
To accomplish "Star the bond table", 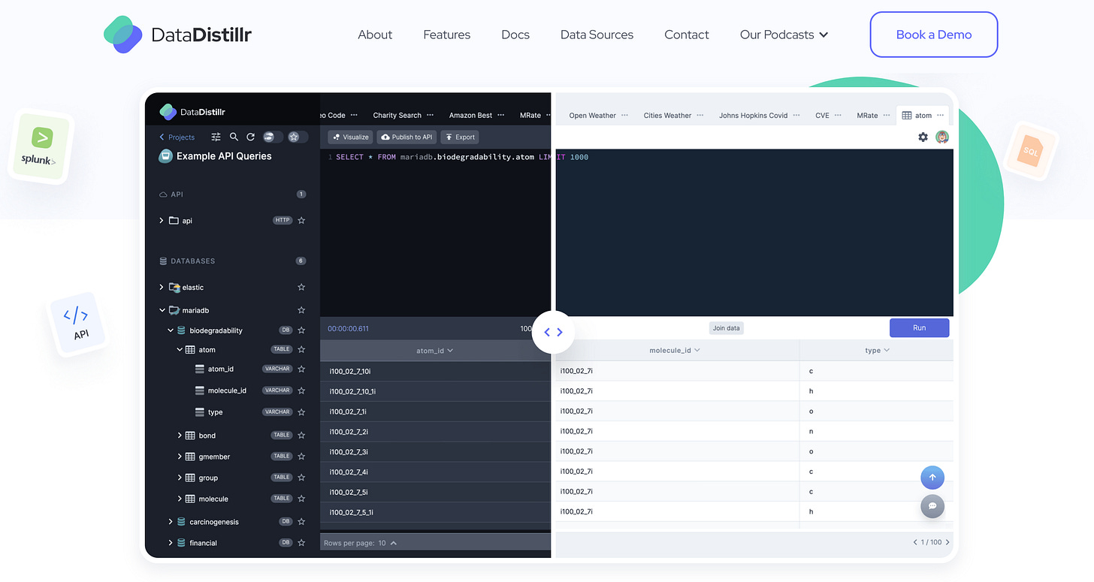I will click(x=301, y=435).
